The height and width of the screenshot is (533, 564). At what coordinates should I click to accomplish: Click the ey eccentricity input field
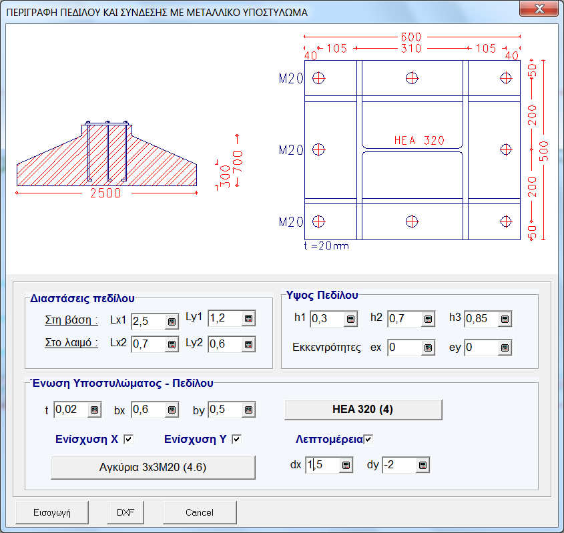tap(482, 348)
